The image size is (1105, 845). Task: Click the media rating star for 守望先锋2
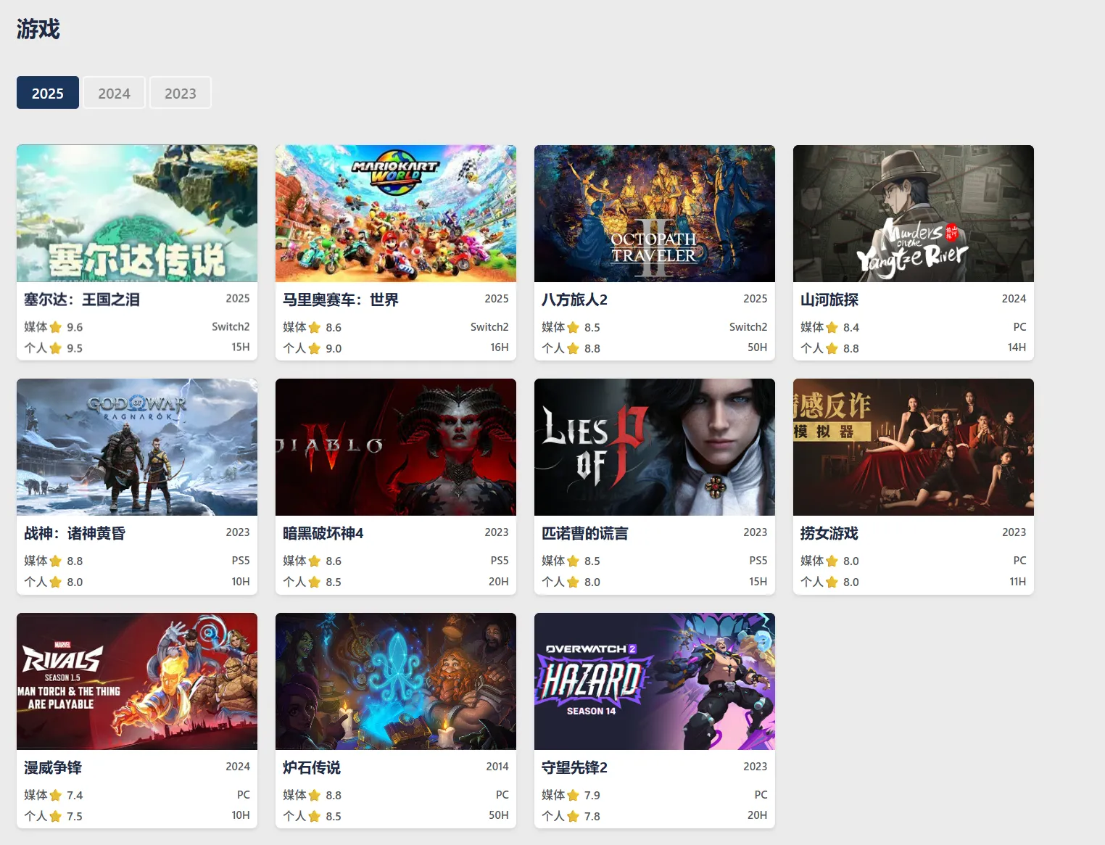pos(574,795)
